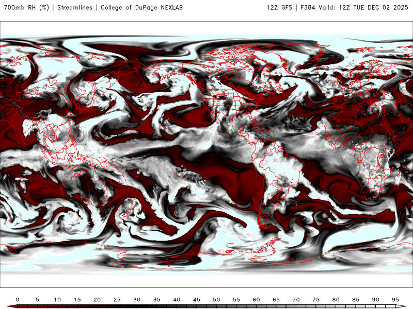Click the "5" colorbar scale label

[x=37, y=300]
